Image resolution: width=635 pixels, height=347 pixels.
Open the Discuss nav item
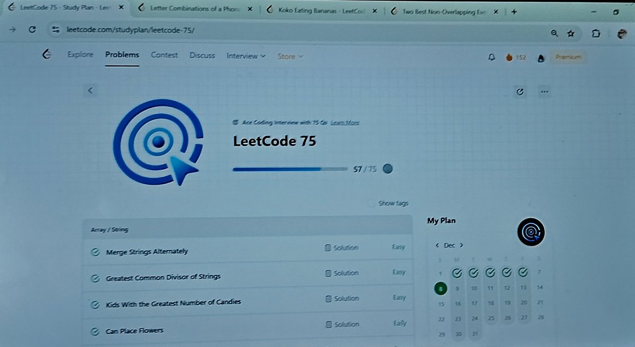pos(203,56)
